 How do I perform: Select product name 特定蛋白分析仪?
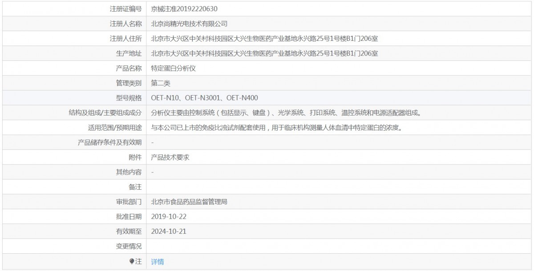click(x=174, y=68)
